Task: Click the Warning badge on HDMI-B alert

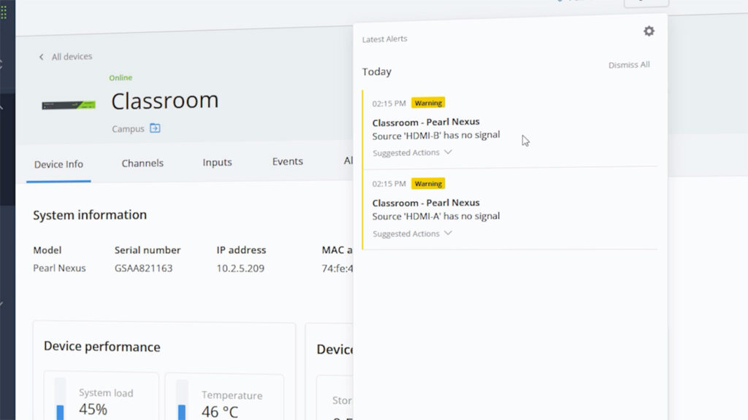Action: point(428,103)
